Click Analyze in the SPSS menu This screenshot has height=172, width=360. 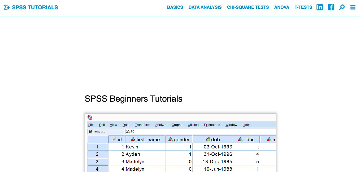(161, 125)
